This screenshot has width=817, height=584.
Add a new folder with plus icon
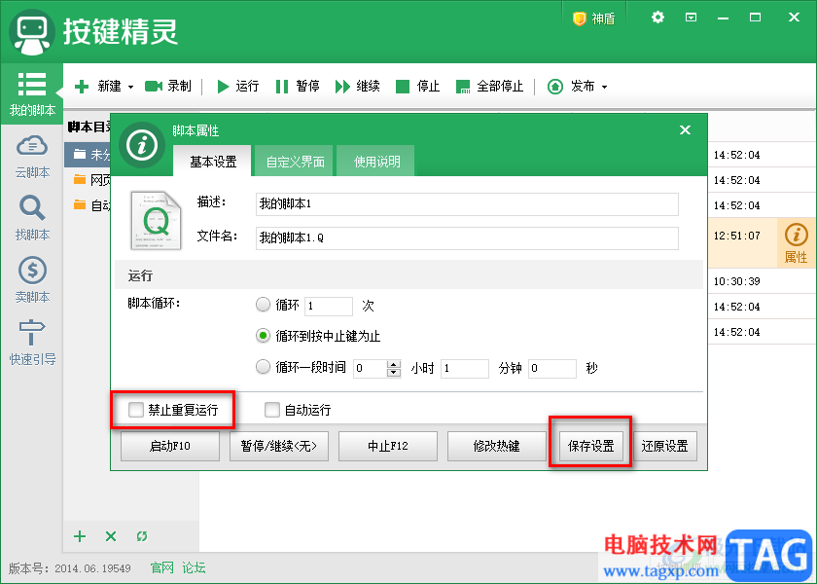[80, 536]
